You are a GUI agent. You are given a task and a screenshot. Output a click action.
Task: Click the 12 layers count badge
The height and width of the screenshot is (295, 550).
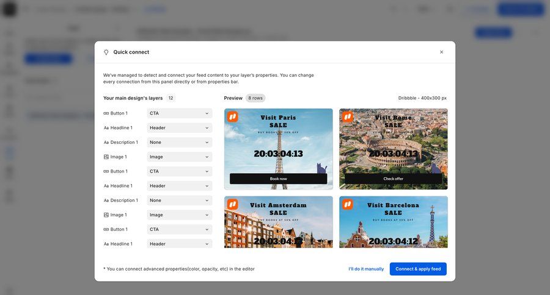coord(171,98)
